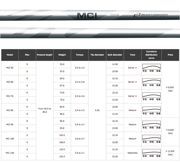
Task: Click the lower shaft image
Action: [90, 33]
